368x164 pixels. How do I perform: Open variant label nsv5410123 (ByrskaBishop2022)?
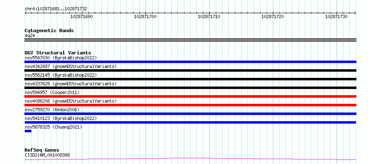pyautogui.click(x=61, y=118)
